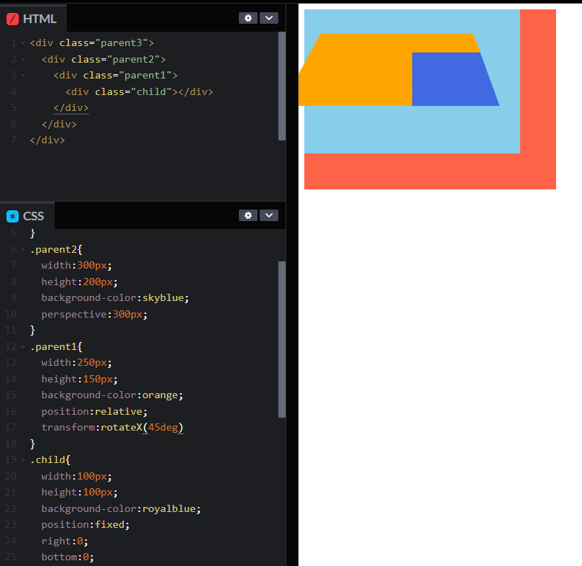This screenshot has width=582, height=566.
Task: Click 'background-color:royalblue;' line
Action: 121,508
